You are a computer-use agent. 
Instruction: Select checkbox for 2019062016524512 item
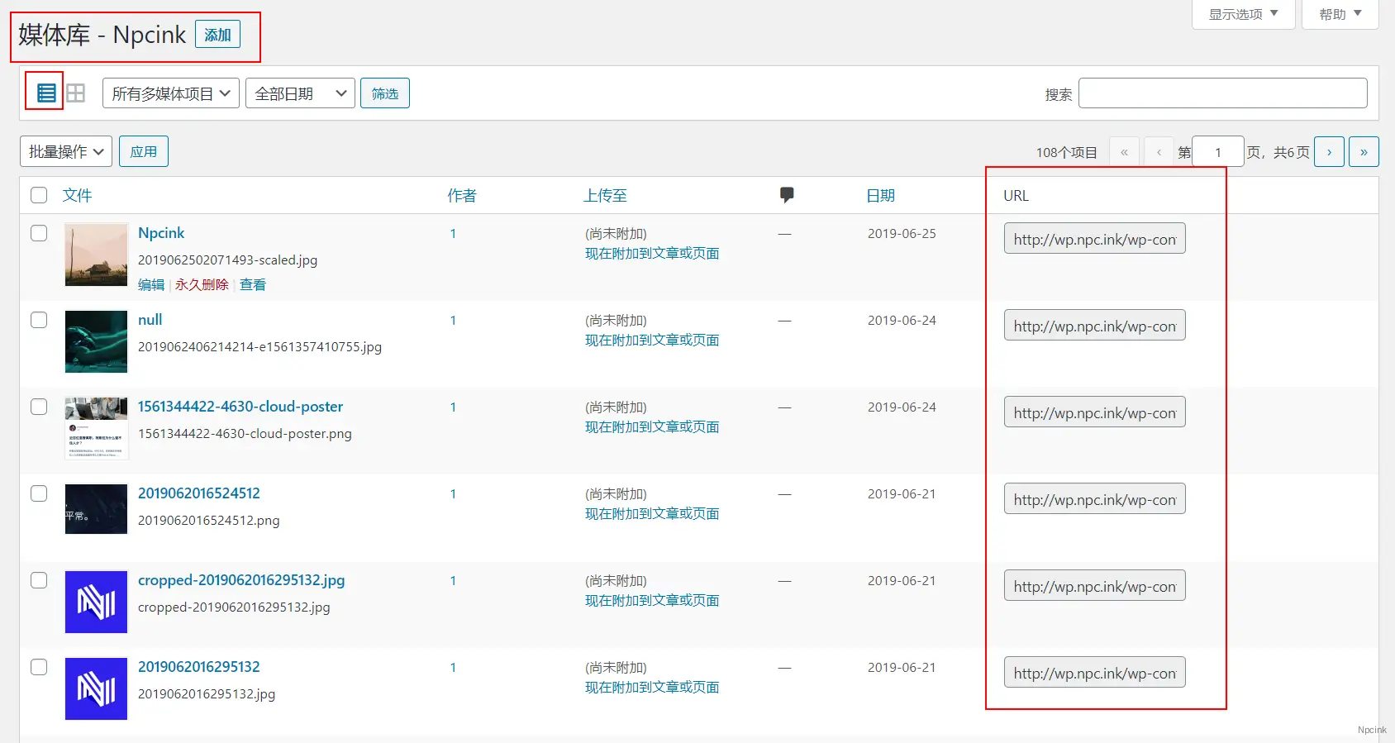coord(39,493)
